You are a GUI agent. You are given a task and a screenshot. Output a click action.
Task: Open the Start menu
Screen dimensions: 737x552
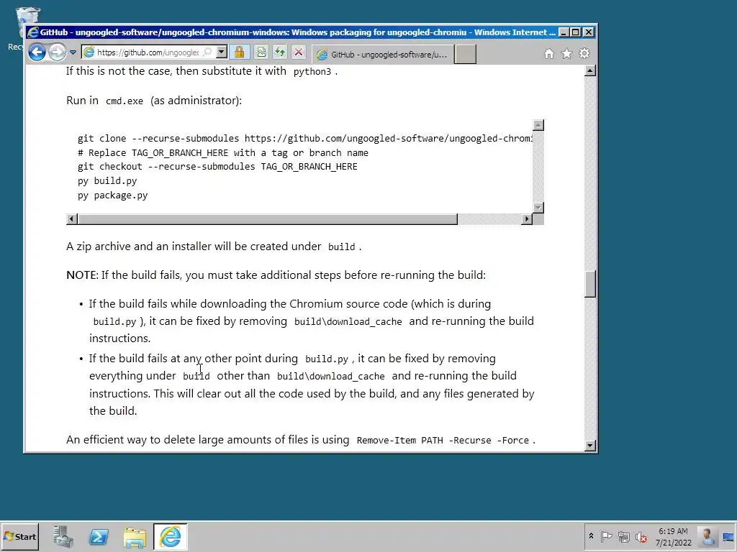19,536
